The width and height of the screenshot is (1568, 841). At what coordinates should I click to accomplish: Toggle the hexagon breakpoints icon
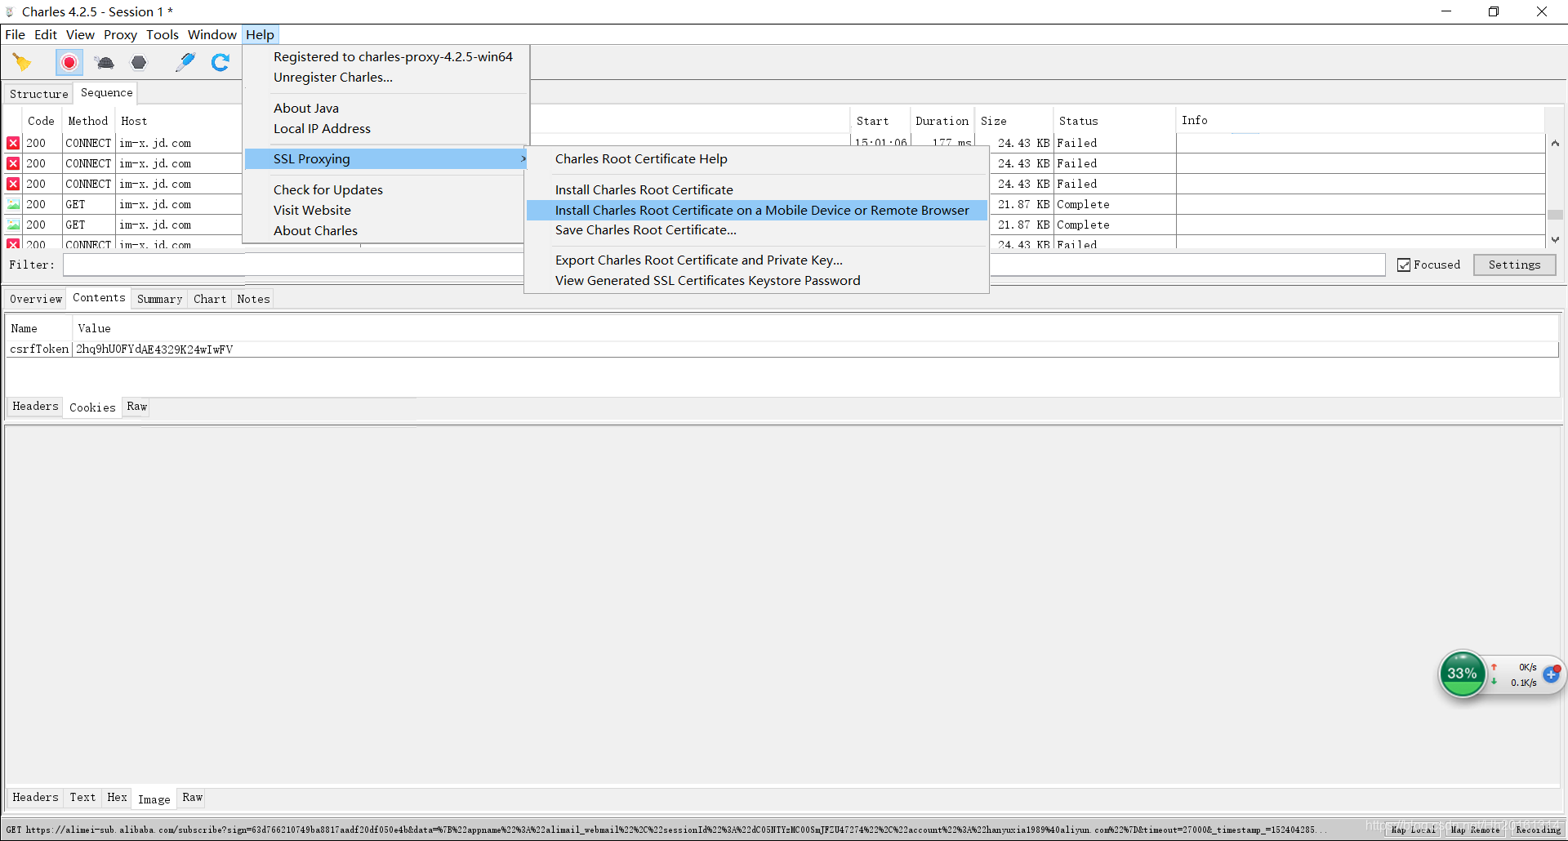[x=139, y=62]
